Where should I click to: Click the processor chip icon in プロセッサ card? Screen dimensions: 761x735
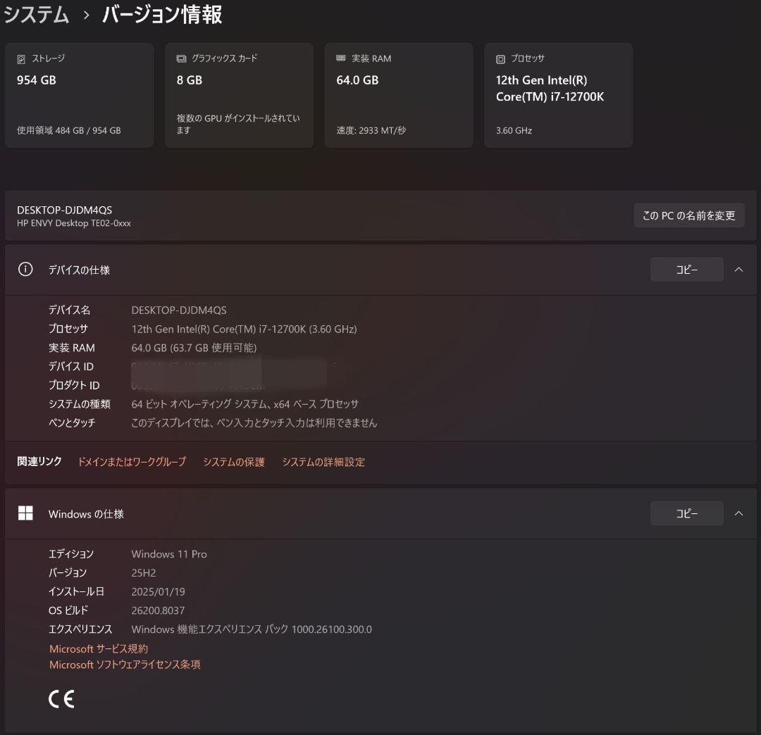pos(500,59)
